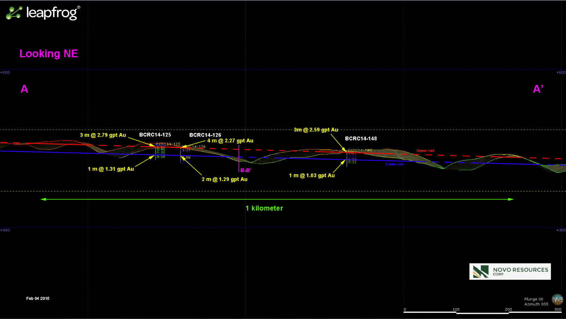Click the red Upper reef label
Screen dimensions: 566x319
[x=425, y=150]
